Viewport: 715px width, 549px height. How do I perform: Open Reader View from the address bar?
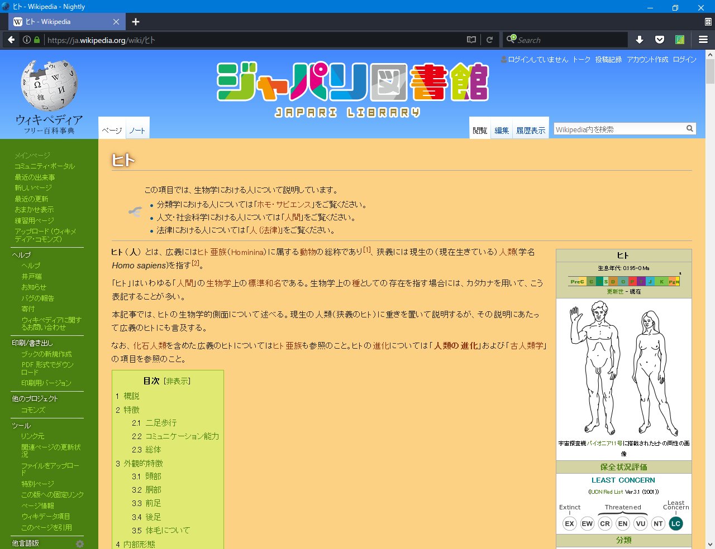[x=471, y=40]
